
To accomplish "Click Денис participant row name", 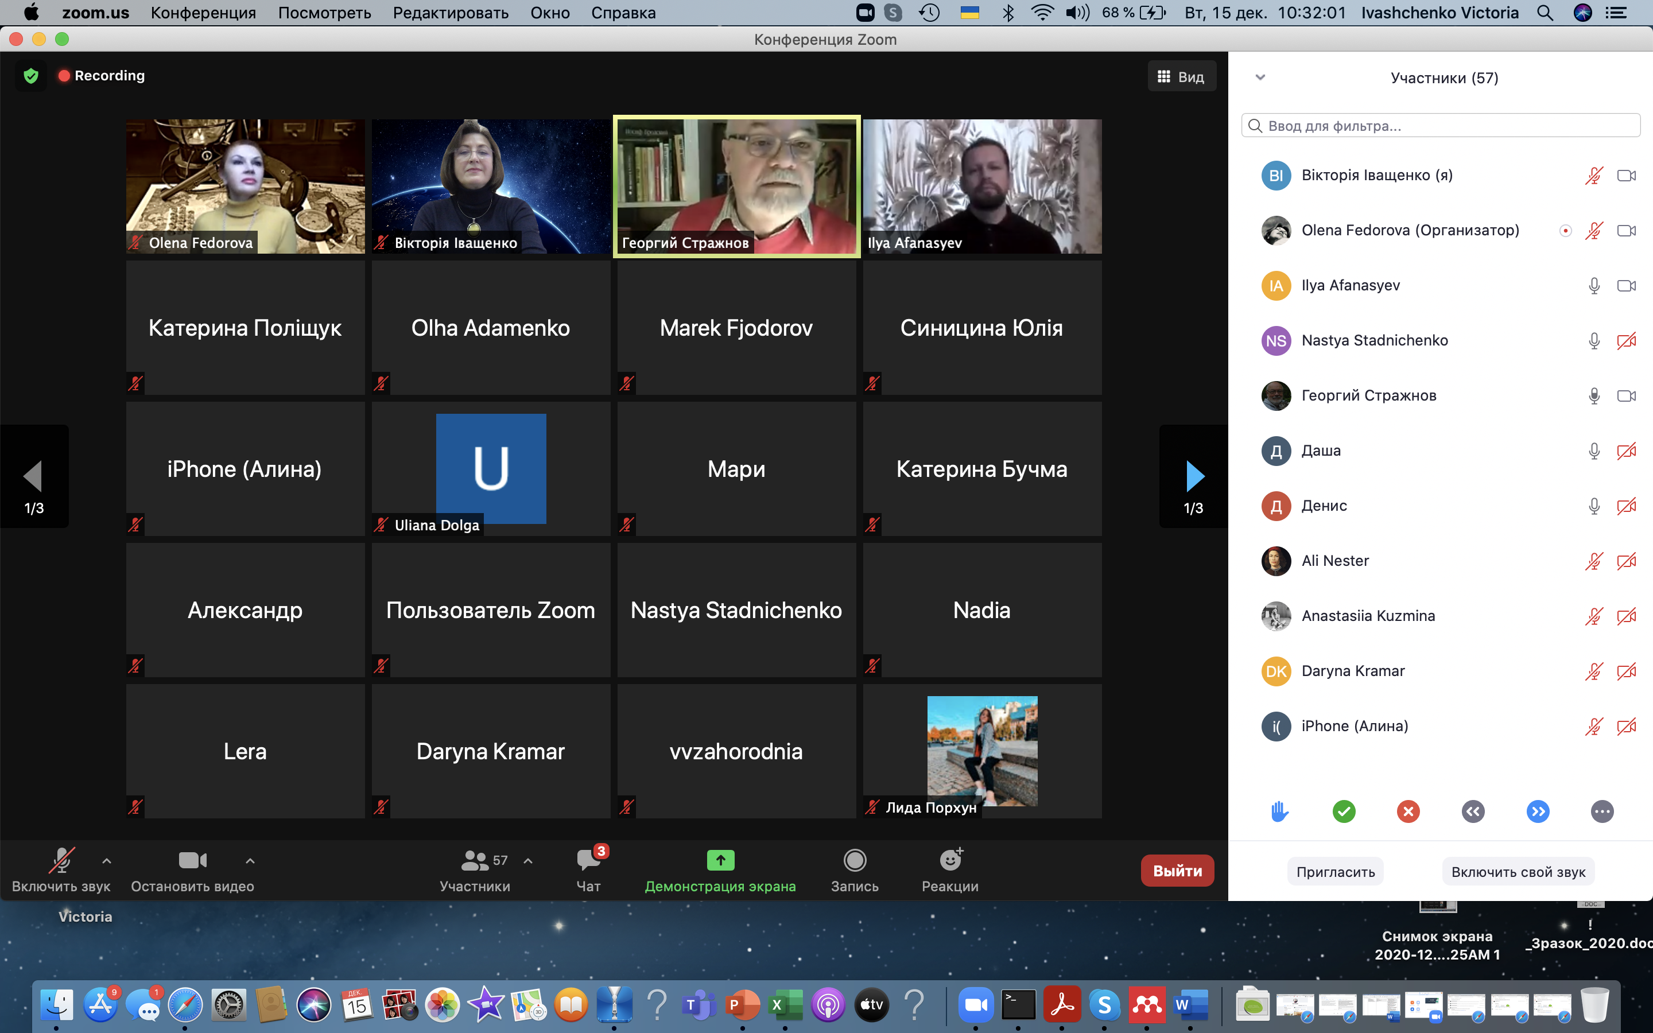I will click(1324, 506).
